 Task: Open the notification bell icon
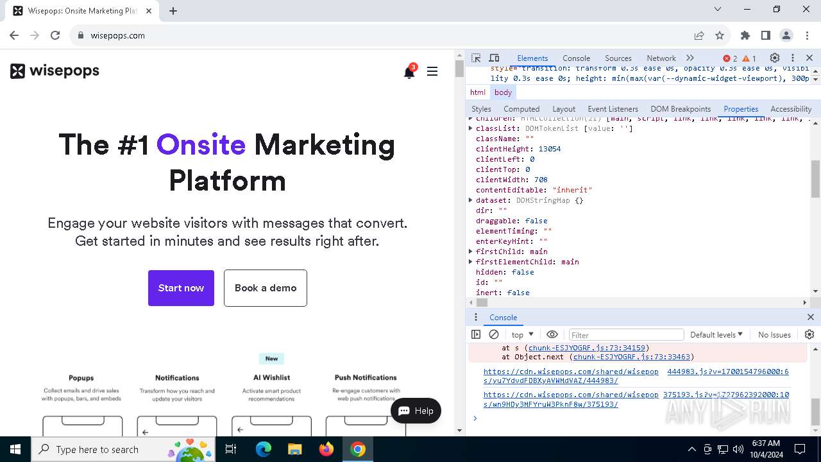tap(409, 72)
